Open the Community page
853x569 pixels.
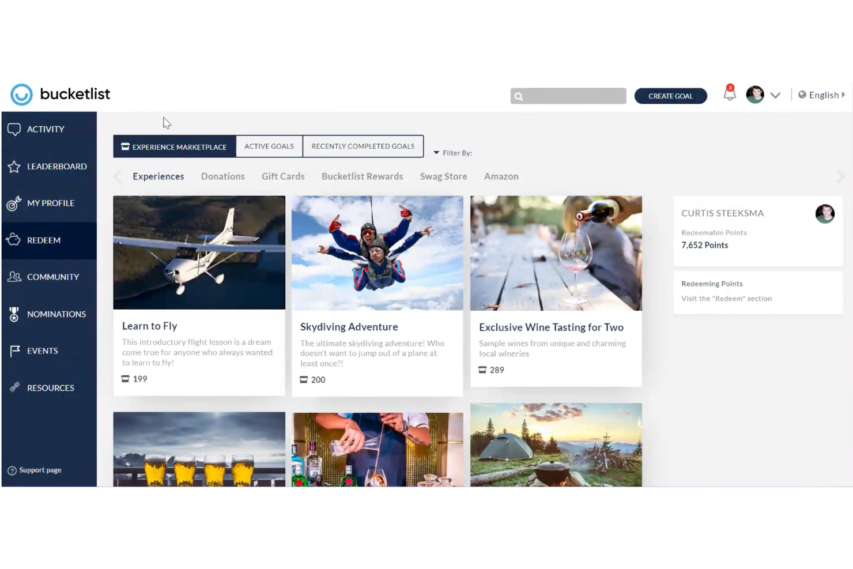pyautogui.click(x=52, y=277)
